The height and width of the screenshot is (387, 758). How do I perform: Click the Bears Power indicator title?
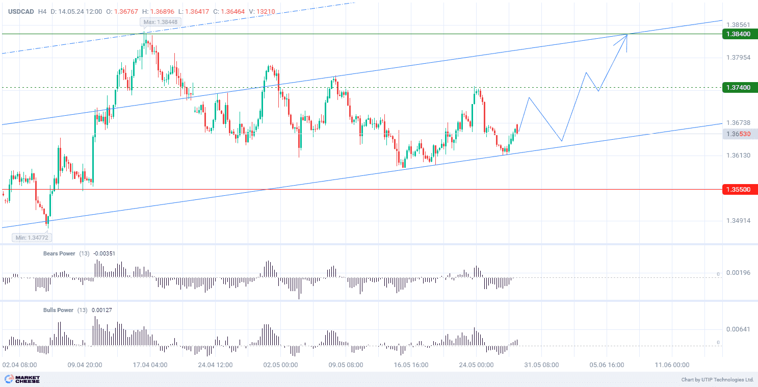pyautogui.click(x=59, y=253)
